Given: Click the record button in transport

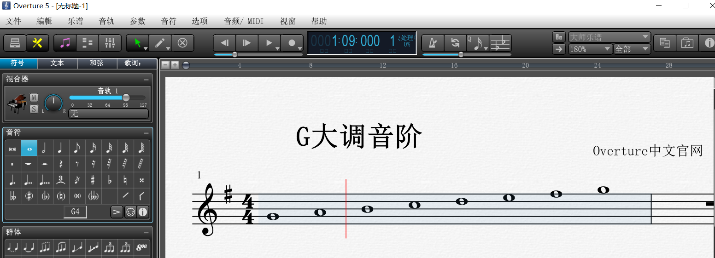Looking at the screenshot, I should tap(292, 43).
